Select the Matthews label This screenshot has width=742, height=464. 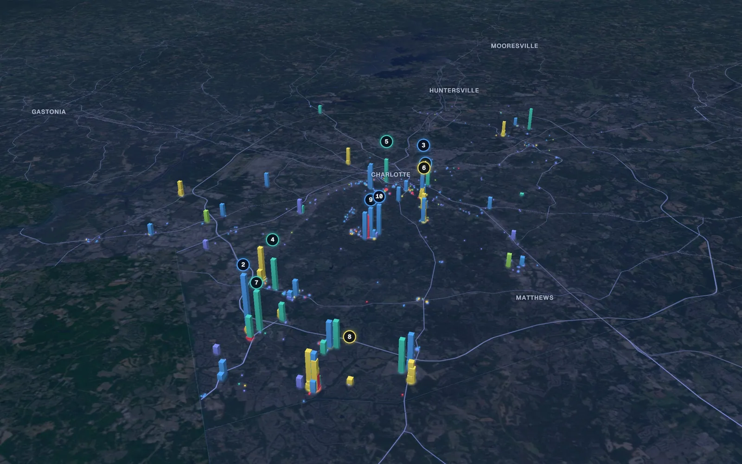click(535, 297)
